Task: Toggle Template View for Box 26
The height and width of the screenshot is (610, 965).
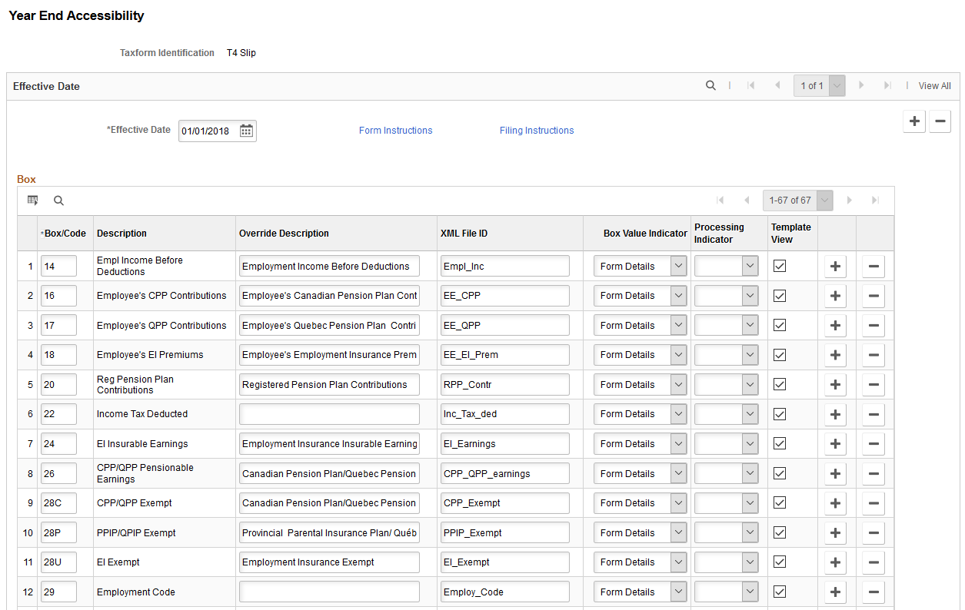Action: [x=780, y=473]
